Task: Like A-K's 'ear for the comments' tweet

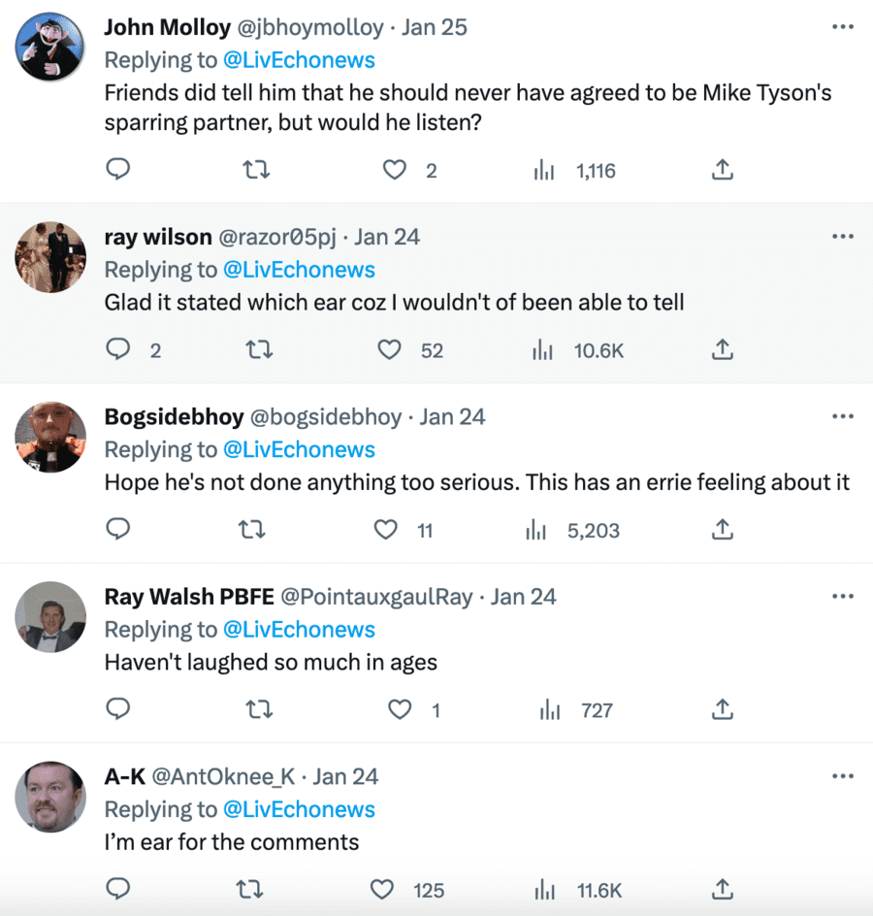Action: [x=383, y=890]
